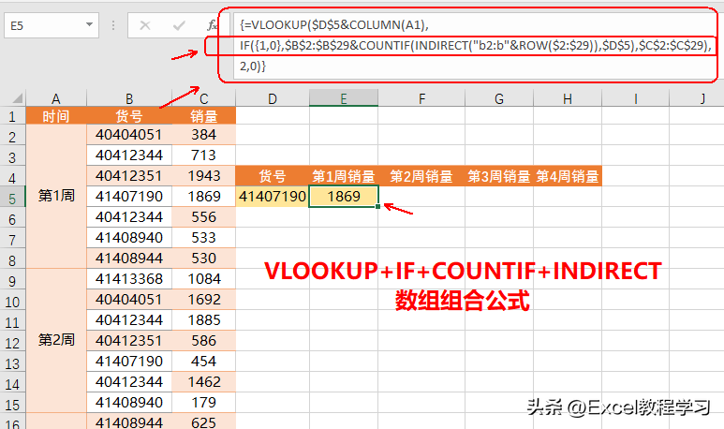Select cell D5 with 41407190
The width and height of the screenshot is (724, 429).
pyautogui.click(x=273, y=197)
